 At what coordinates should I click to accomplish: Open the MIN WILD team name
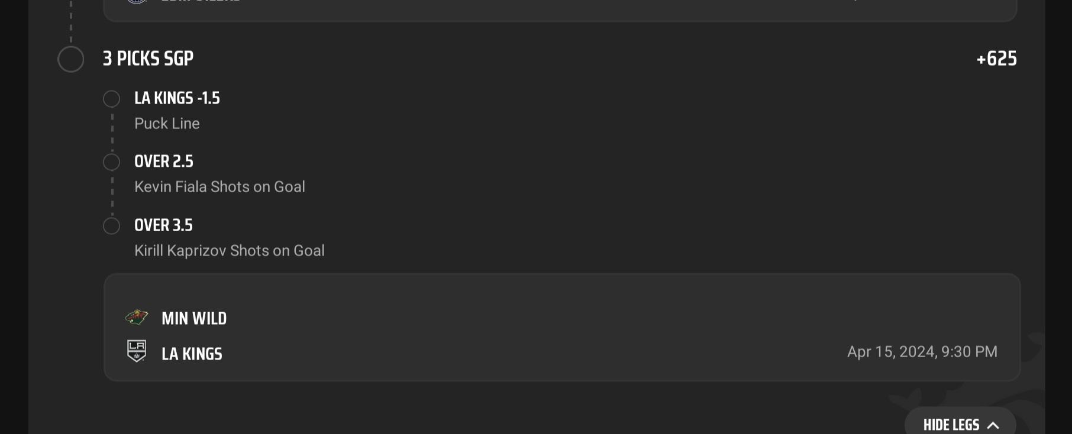[194, 319]
